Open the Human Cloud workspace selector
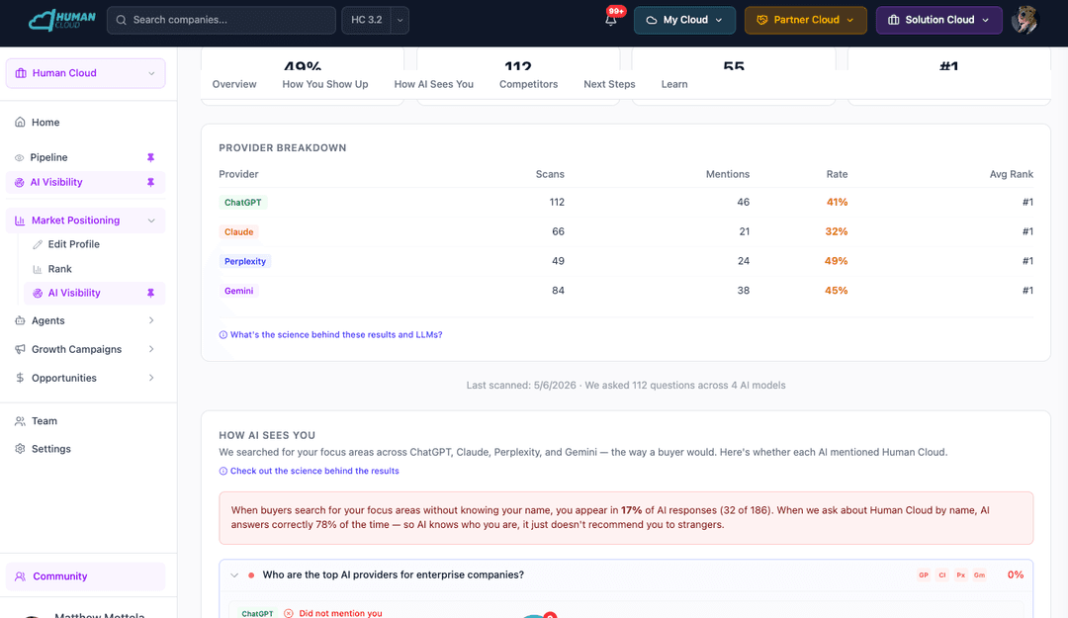 (x=86, y=73)
